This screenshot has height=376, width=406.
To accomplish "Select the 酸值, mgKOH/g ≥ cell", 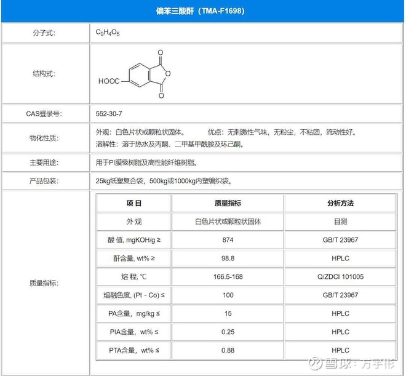I will [134, 240].
